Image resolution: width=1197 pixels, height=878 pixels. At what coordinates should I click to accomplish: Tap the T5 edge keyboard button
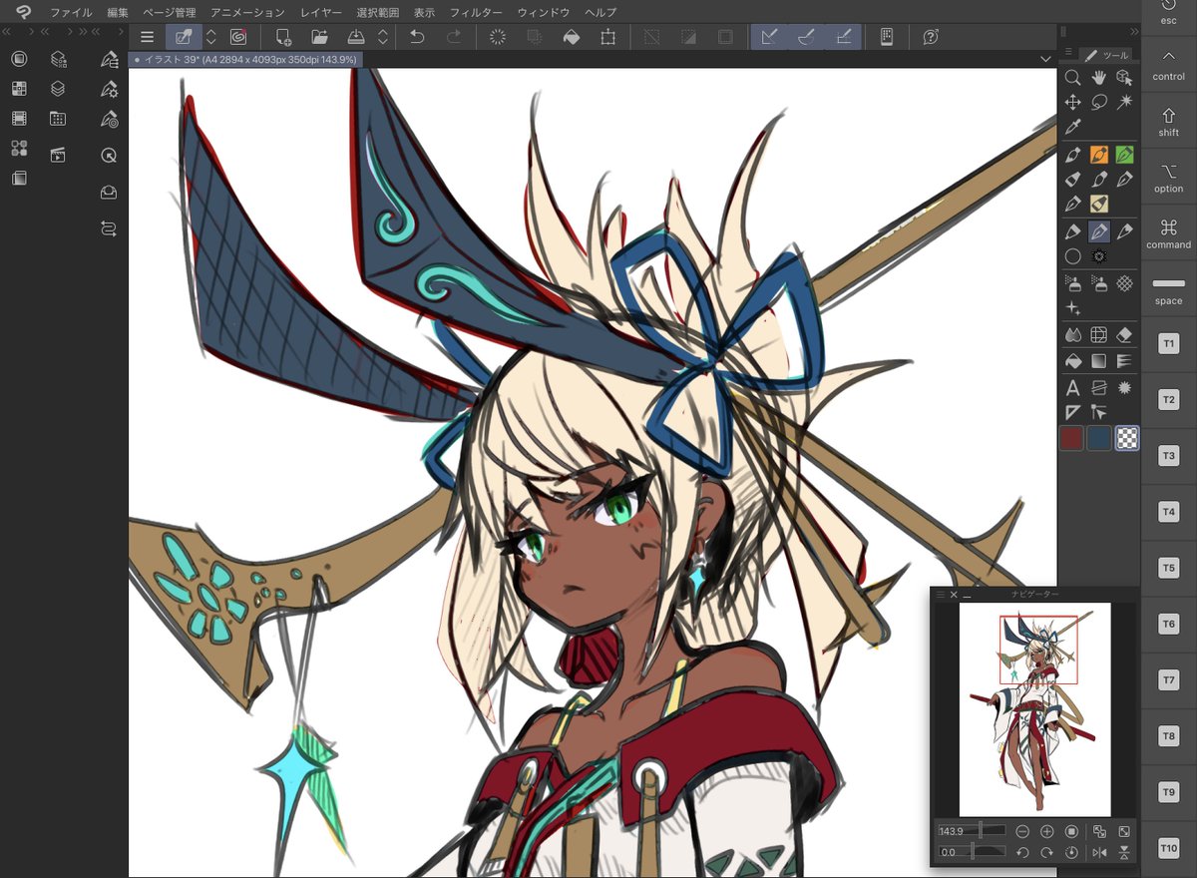(1168, 568)
